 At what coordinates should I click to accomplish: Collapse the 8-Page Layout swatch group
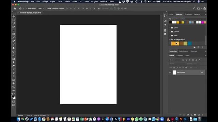pos(170,39)
